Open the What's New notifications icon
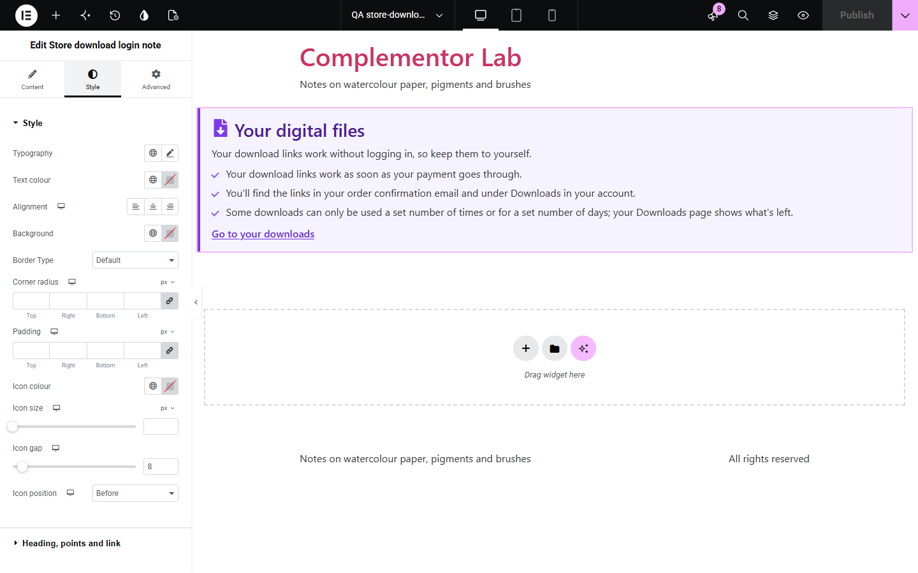 pyautogui.click(x=713, y=15)
